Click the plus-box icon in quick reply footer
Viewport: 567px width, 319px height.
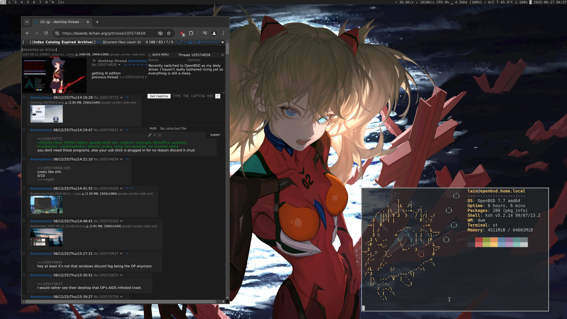(x=159, y=135)
